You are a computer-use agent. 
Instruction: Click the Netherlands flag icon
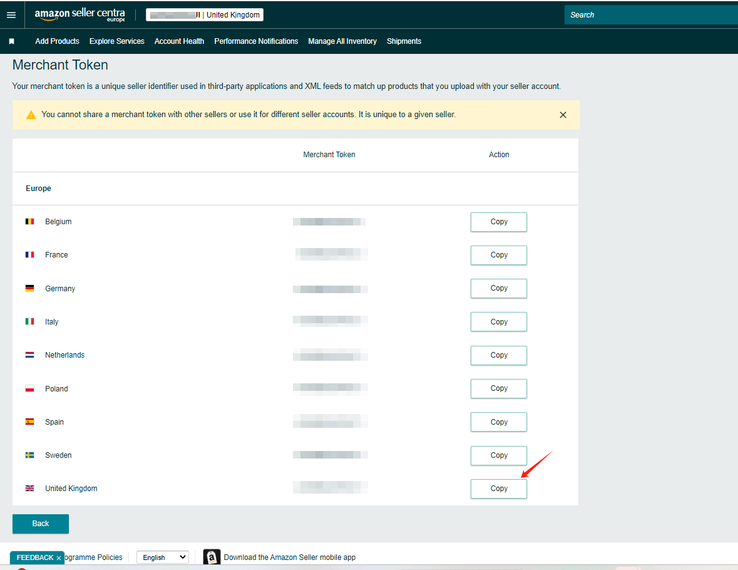(29, 355)
